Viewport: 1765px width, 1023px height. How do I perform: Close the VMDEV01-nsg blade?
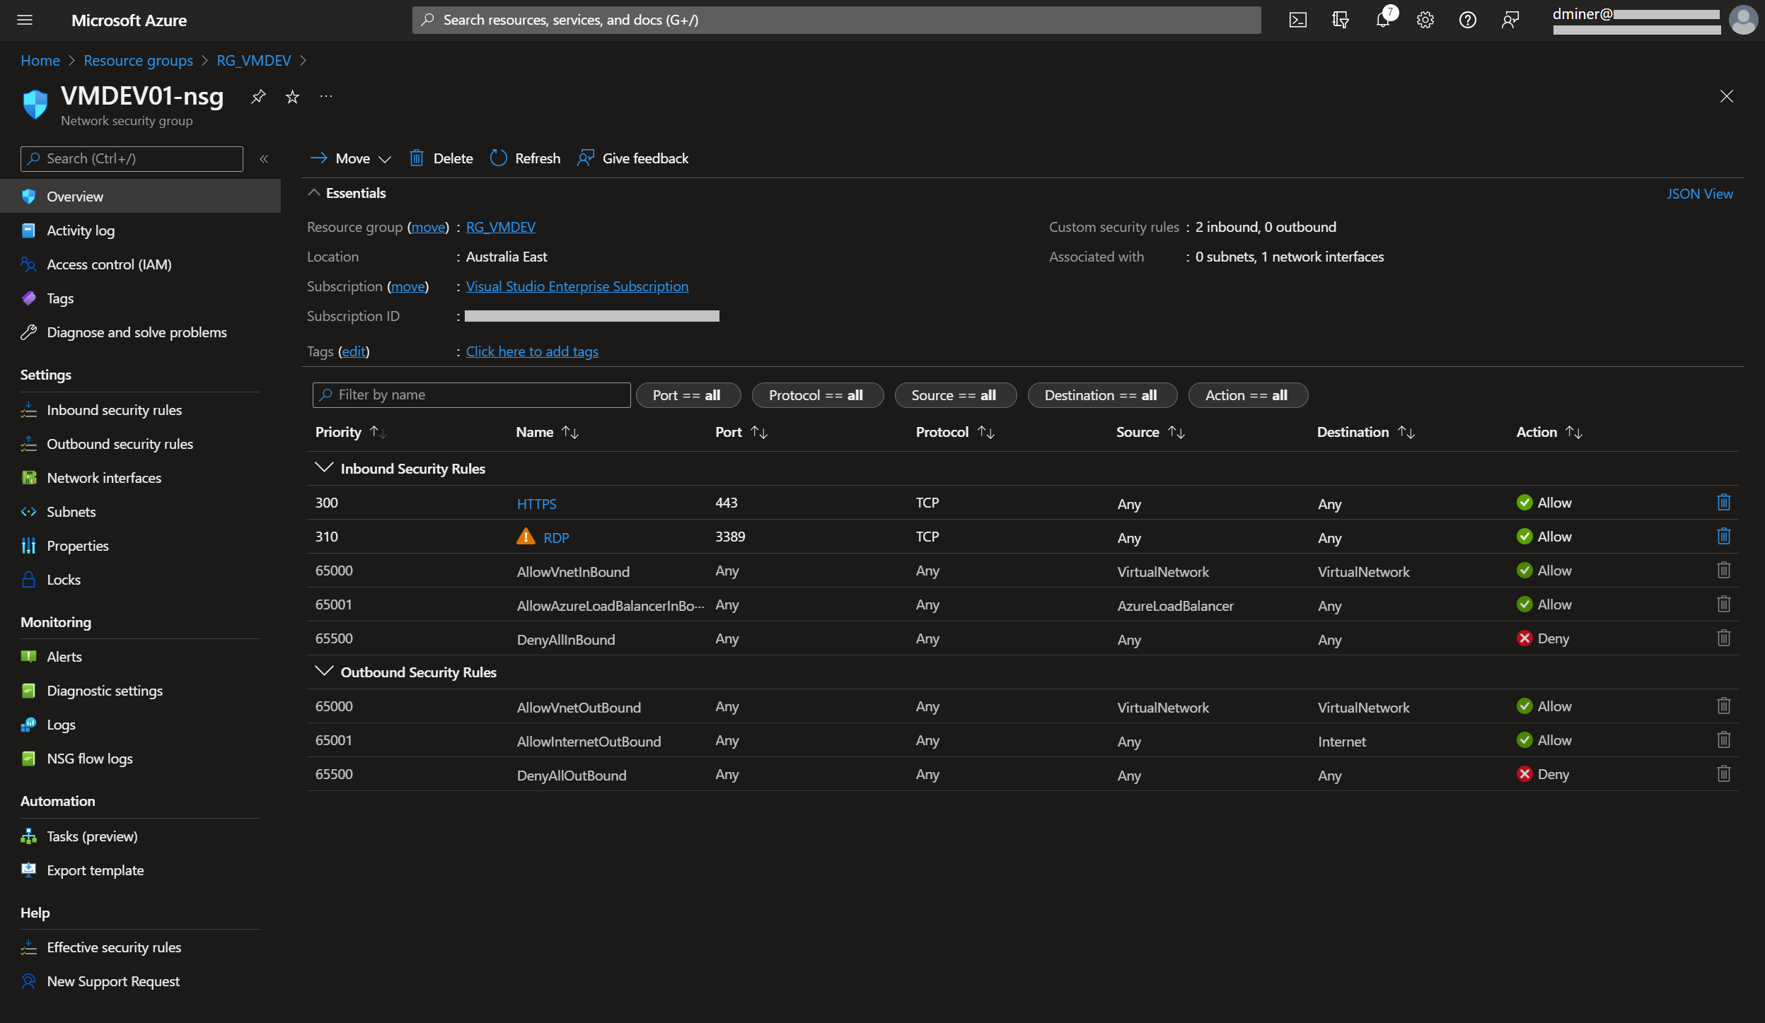click(x=1726, y=96)
